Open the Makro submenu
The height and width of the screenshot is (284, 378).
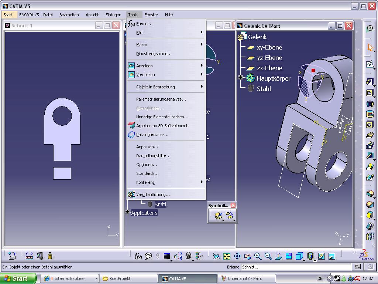(x=166, y=45)
